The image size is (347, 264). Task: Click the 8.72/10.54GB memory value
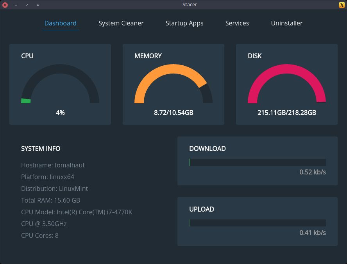173,113
